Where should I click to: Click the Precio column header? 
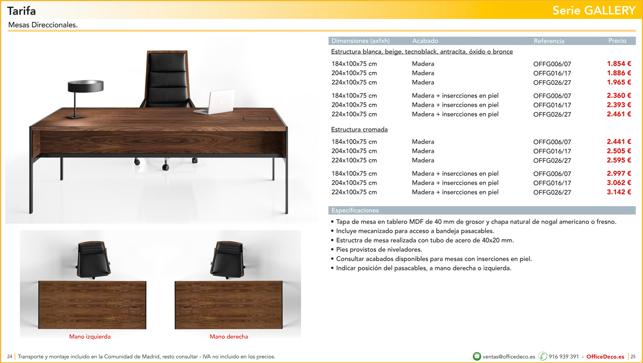pyautogui.click(x=617, y=41)
